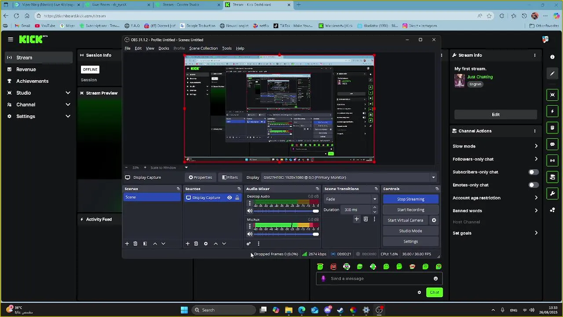Screen dimensions: 563x317
Task: Open Slow mode options chevron
Action: click(x=536, y=146)
